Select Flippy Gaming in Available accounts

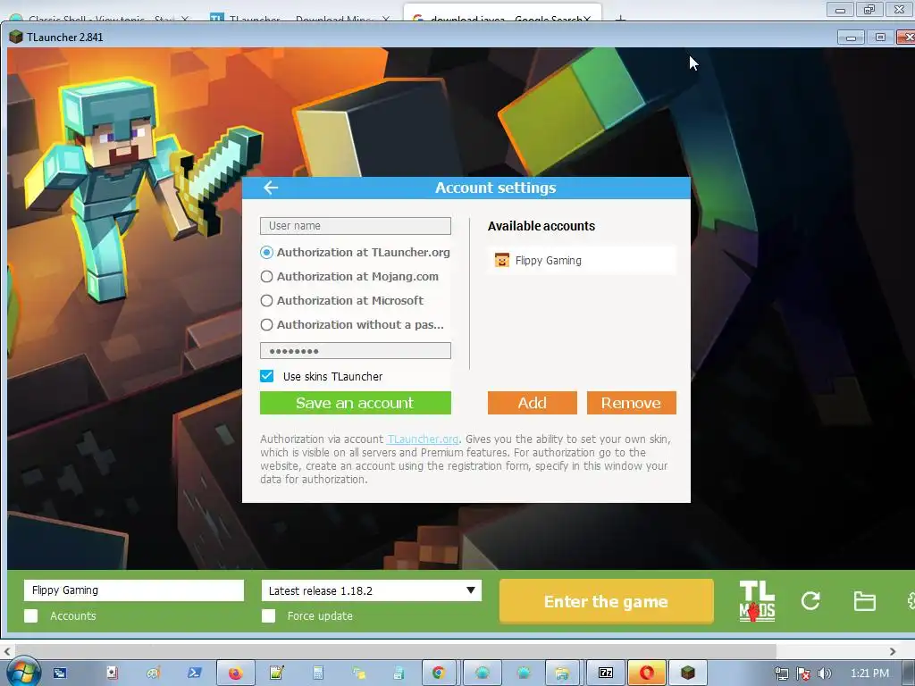pyautogui.click(x=582, y=260)
